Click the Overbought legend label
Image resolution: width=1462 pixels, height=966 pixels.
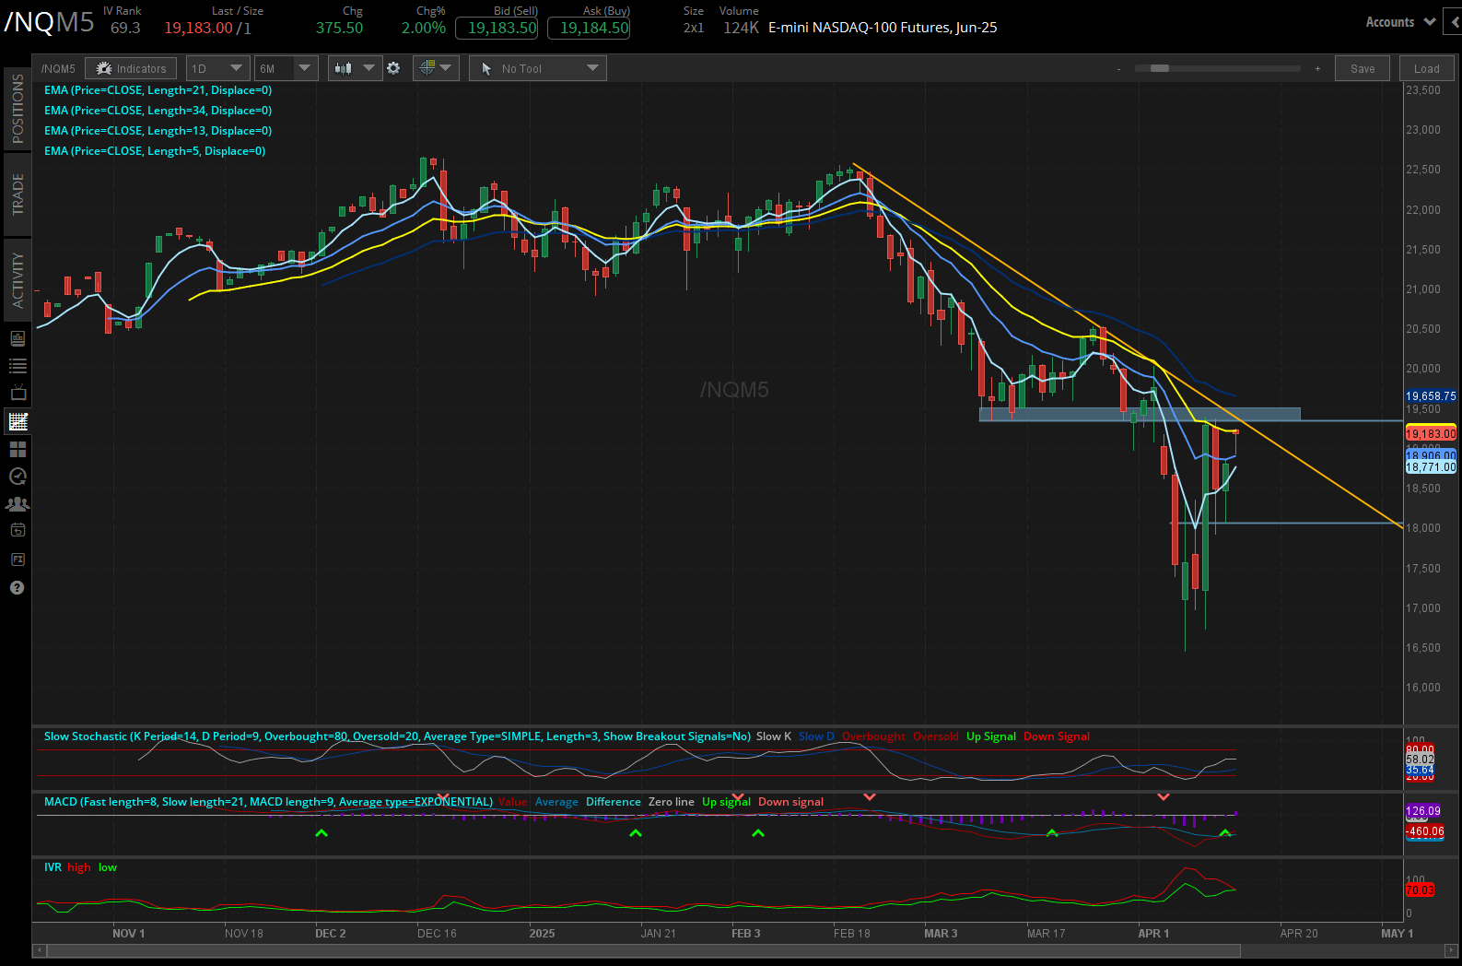pyautogui.click(x=873, y=736)
